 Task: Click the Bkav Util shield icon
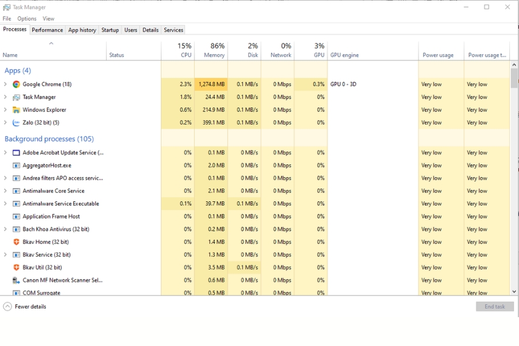[16, 268]
